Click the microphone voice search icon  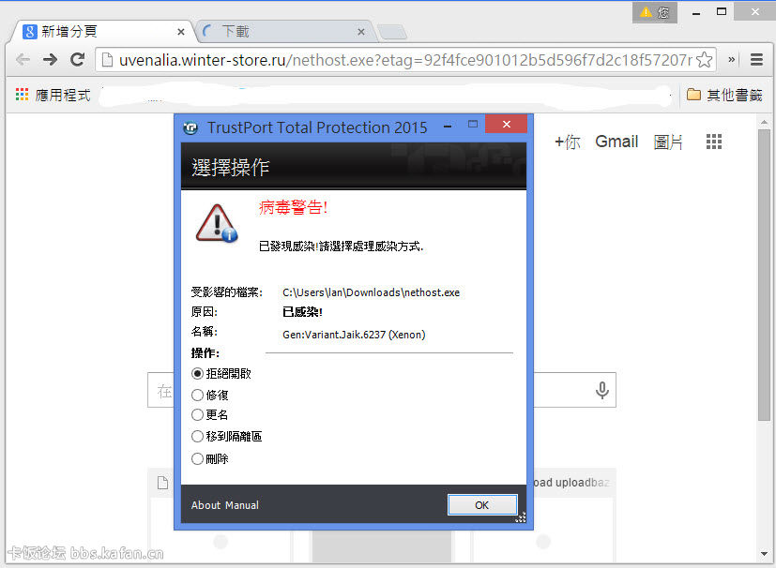(x=601, y=390)
